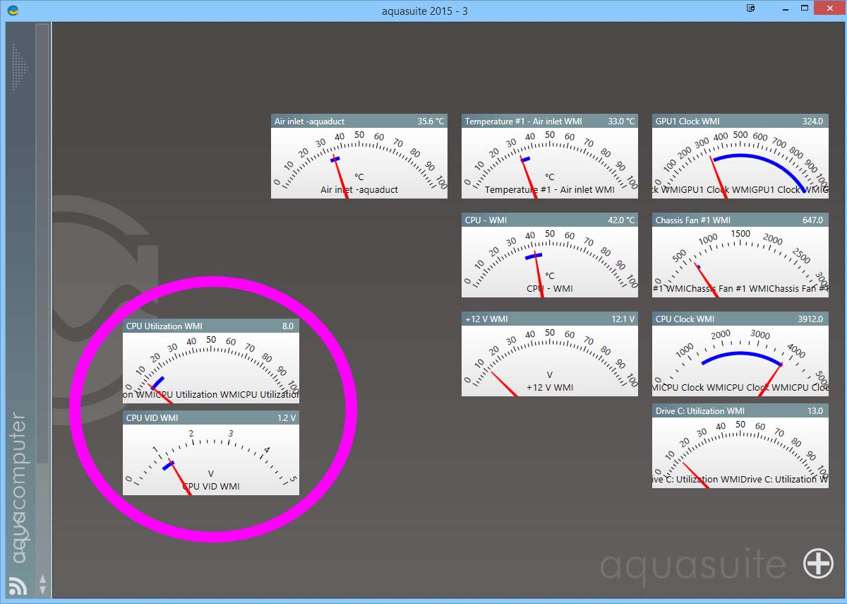Click the 12.1 V value readout
This screenshot has width=847, height=604.
tap(623, 319)
